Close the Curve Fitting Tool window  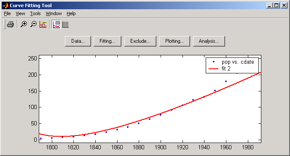click(284, 5)
